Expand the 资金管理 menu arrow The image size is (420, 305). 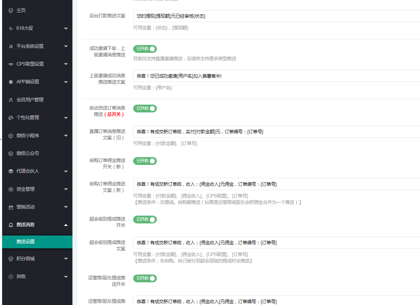click(x=66, y=189)
